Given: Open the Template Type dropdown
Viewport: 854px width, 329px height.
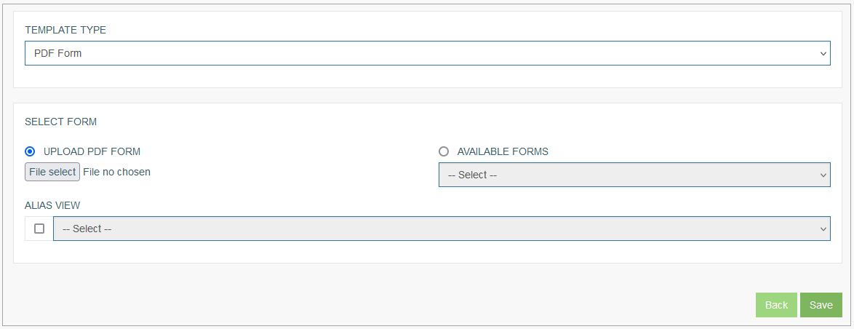Looking at the screenshot, I should tap(428, 53).
